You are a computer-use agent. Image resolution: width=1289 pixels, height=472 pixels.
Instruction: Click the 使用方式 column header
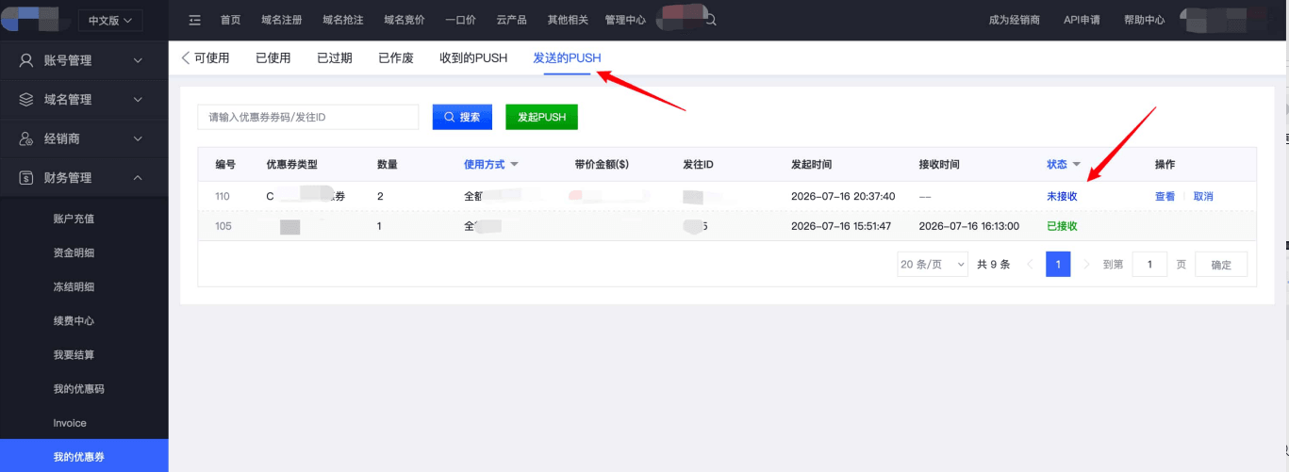pos(485,164)
